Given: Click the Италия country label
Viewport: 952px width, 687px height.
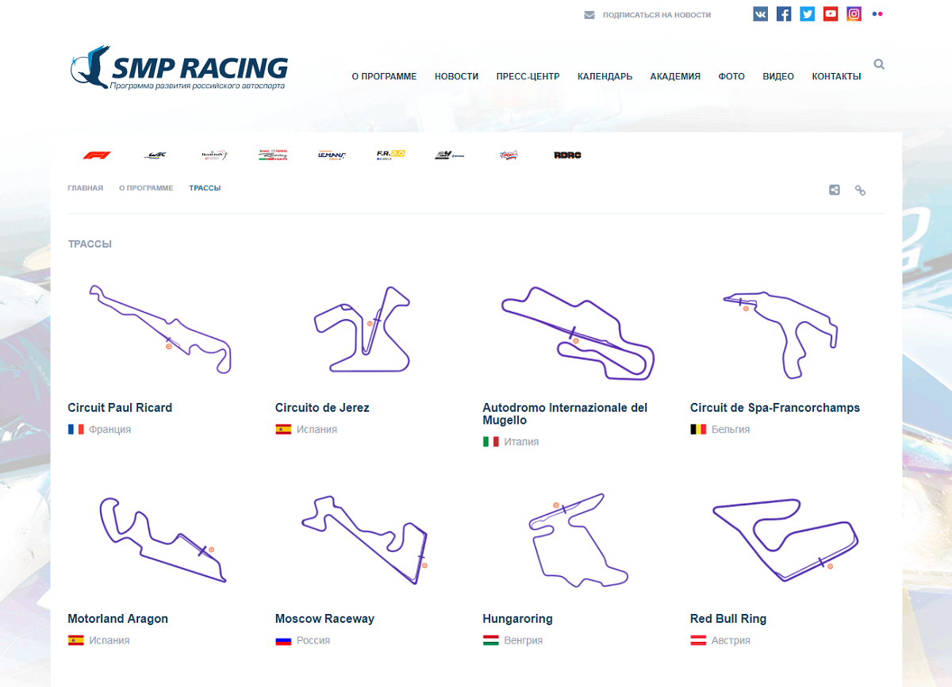Looking at the screenshot, I should tap(521, 442).
